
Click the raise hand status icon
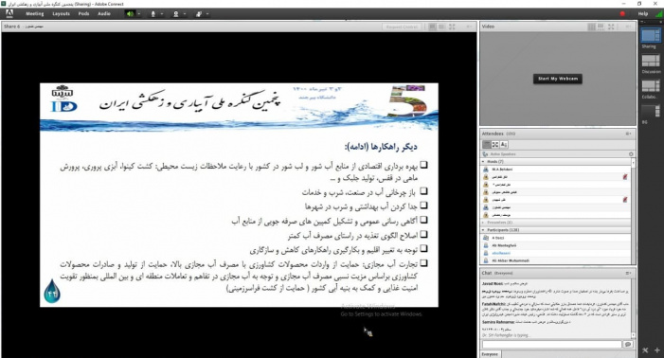coord(199,14)
